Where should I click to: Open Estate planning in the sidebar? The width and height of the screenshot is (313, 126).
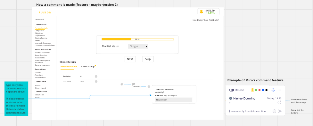coord(41,38)
